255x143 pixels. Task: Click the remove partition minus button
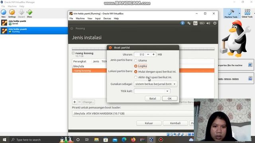pos(79,102)
